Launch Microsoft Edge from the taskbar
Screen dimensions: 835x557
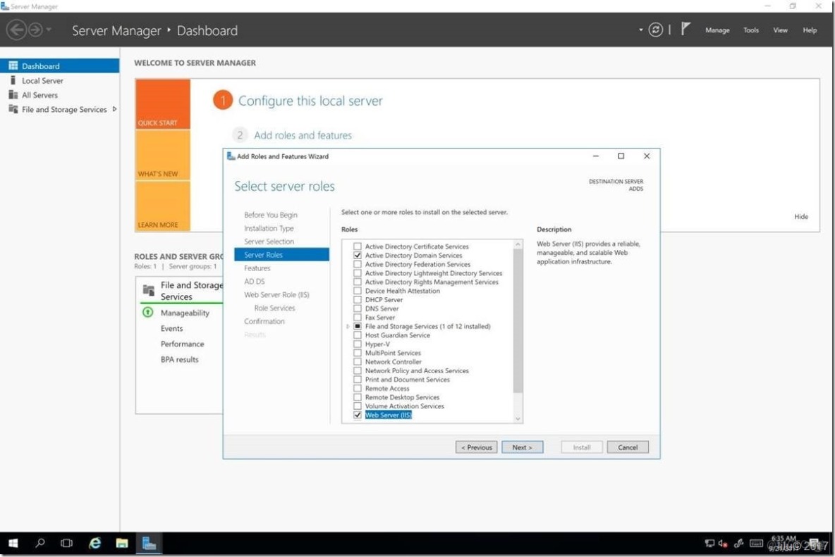point(95,543)
